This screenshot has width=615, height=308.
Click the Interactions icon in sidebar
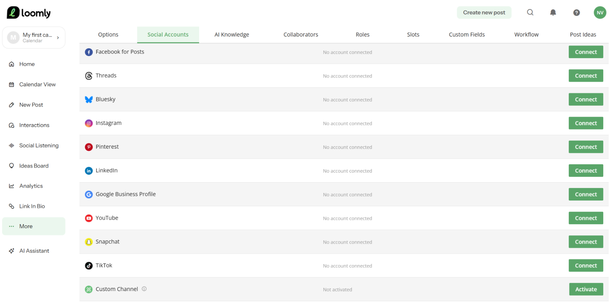(11, 125)
